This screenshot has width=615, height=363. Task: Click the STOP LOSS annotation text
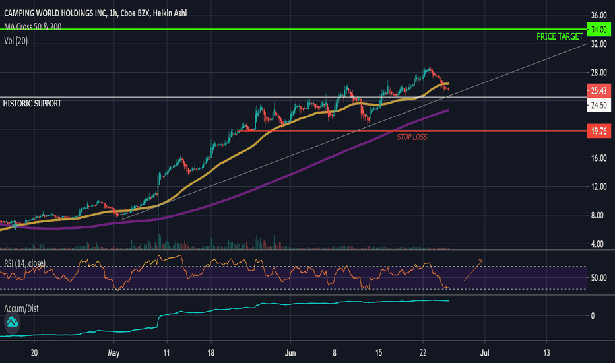[412, 137]
